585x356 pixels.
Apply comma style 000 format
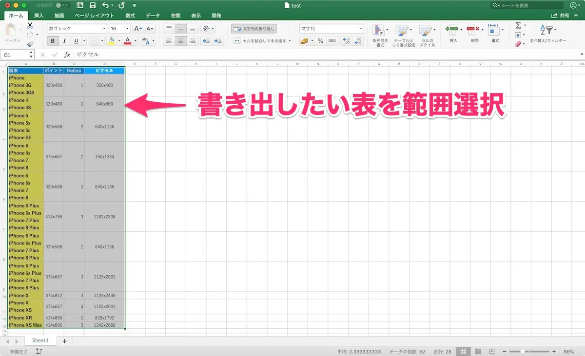[x=332, y=41]
